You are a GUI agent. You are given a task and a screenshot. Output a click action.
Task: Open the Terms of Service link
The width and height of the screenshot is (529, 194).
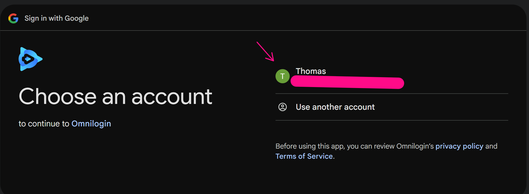pyautogui.click(x=304, y=156)
